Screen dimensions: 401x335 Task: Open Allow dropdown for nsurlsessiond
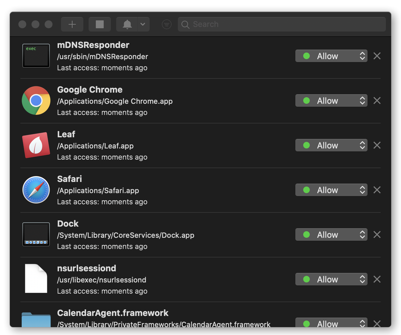tap(331, 279)
